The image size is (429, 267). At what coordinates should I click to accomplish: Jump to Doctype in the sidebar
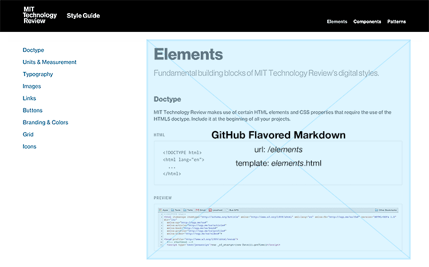click(x=33, y=50)
